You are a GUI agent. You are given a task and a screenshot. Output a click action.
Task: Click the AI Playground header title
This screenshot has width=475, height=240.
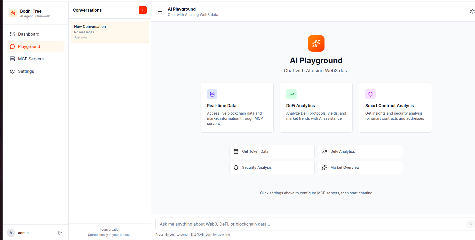click(x=182, y=9)
